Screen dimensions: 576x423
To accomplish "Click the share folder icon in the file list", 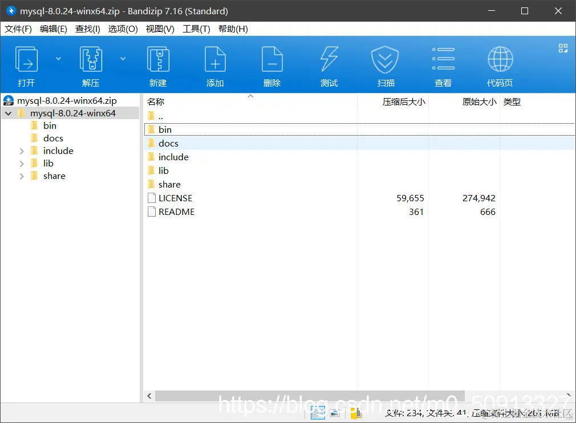I will pos(151,184).
